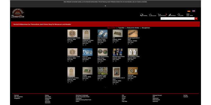Open the Warenkorb shopping cart
The width and height of the screenshot is (211, 105).
pyautogui.click(x=159, y=15)
